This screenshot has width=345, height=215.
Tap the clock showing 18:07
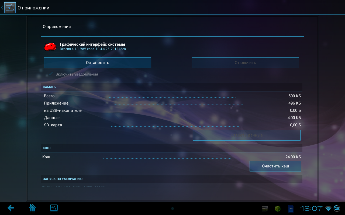(x=311, y=209)
